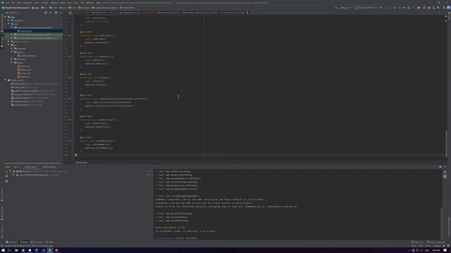Click the Run app play icon

point(381,8)
